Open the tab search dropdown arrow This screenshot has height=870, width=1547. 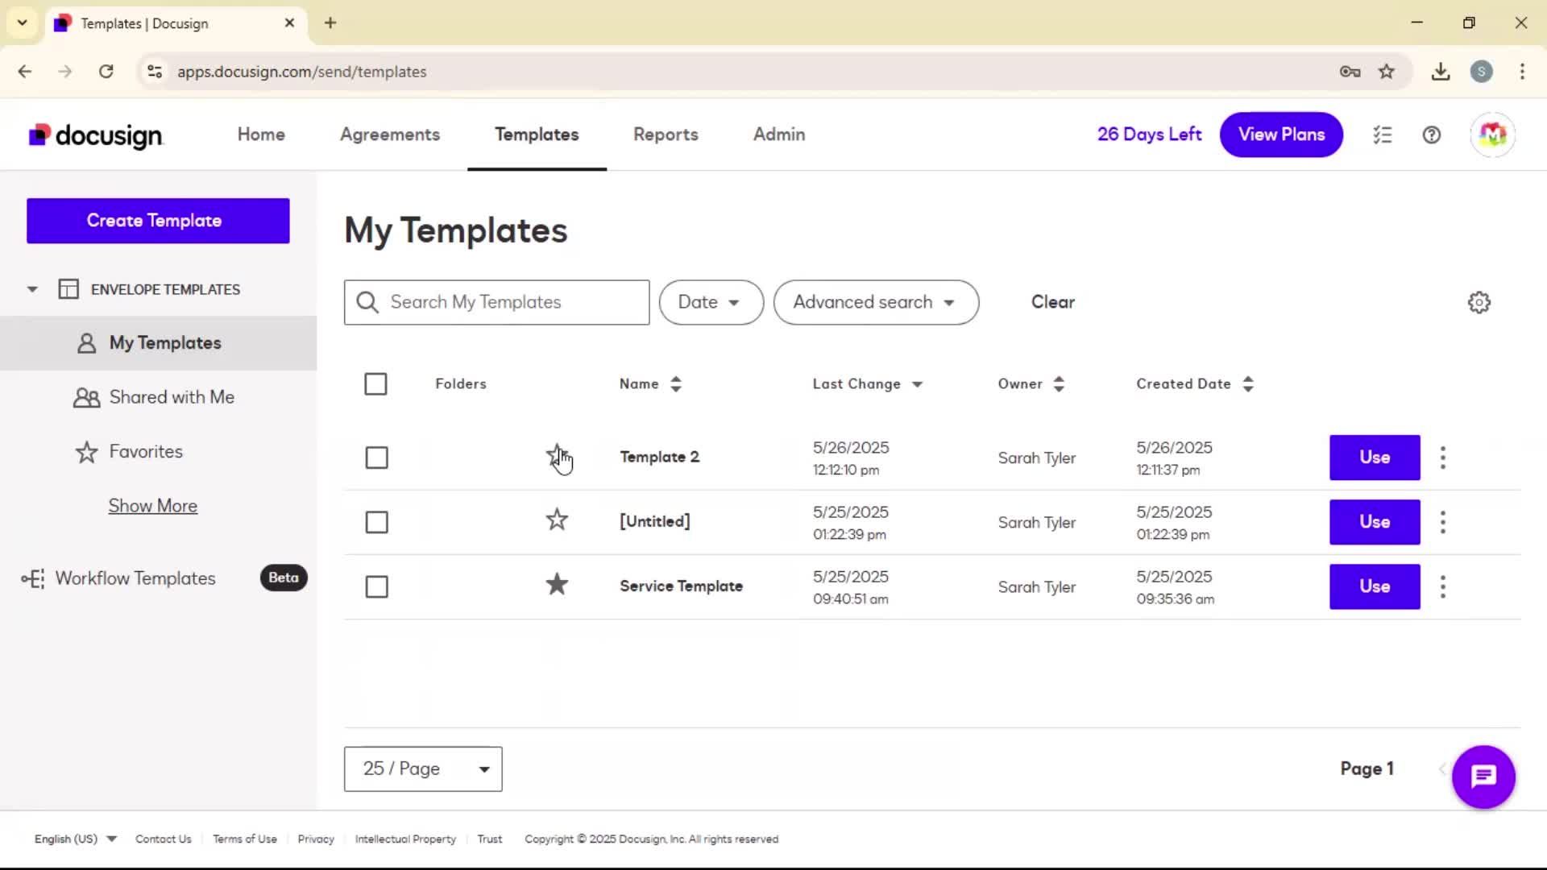point(23,23)
